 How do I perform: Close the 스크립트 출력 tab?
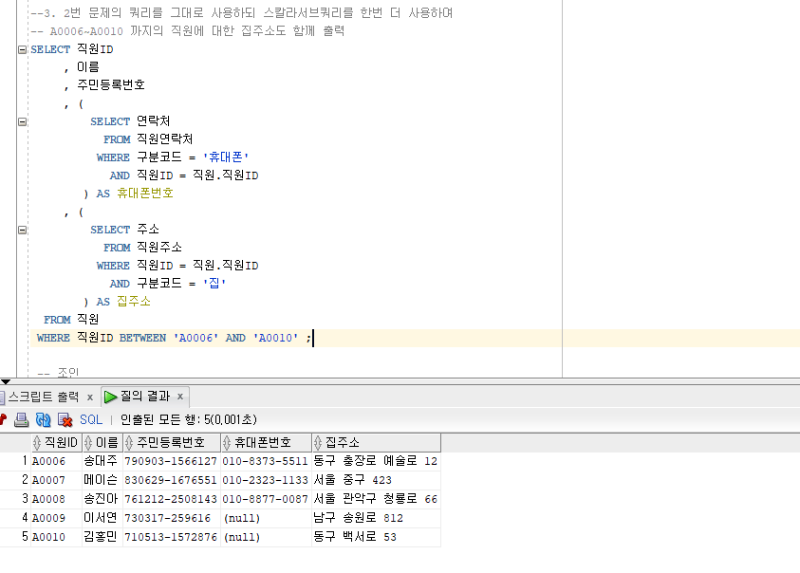click(x=90, y=397)
